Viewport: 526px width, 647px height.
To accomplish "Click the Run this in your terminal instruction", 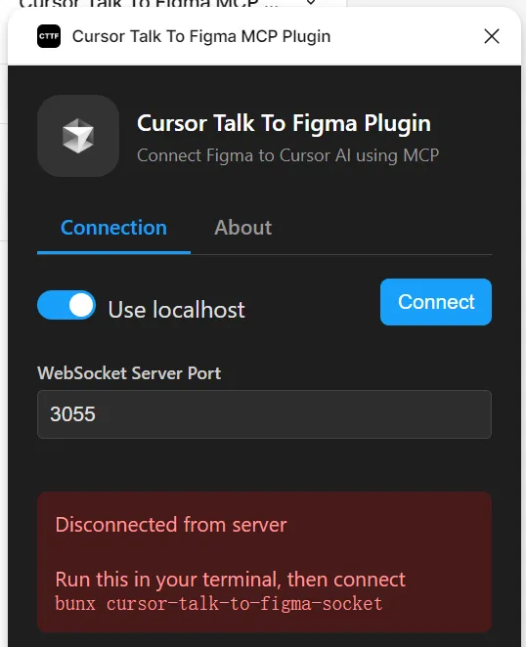I will pyautogui.click(x=231, y=580).
